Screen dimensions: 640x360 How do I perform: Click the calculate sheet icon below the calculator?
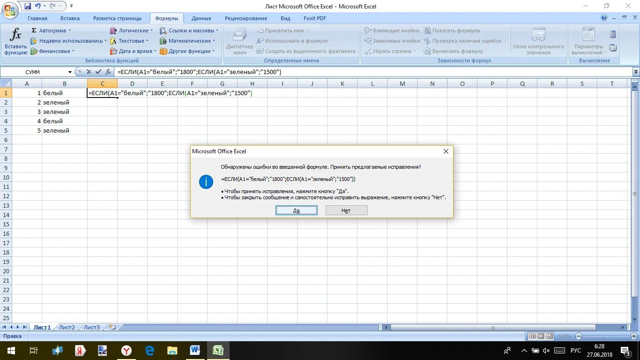(613, 48)
